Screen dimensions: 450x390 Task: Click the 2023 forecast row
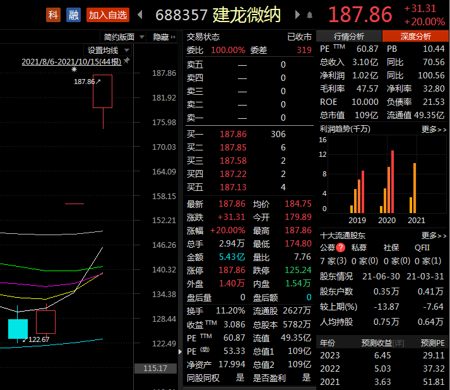382,355
